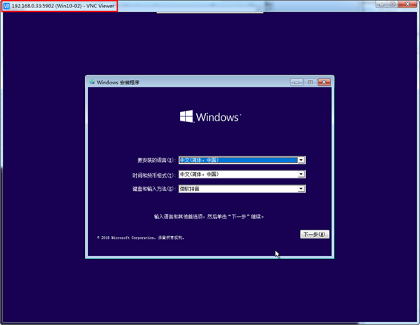Click the 要安装的语言 label

click(x=156, y=160)
